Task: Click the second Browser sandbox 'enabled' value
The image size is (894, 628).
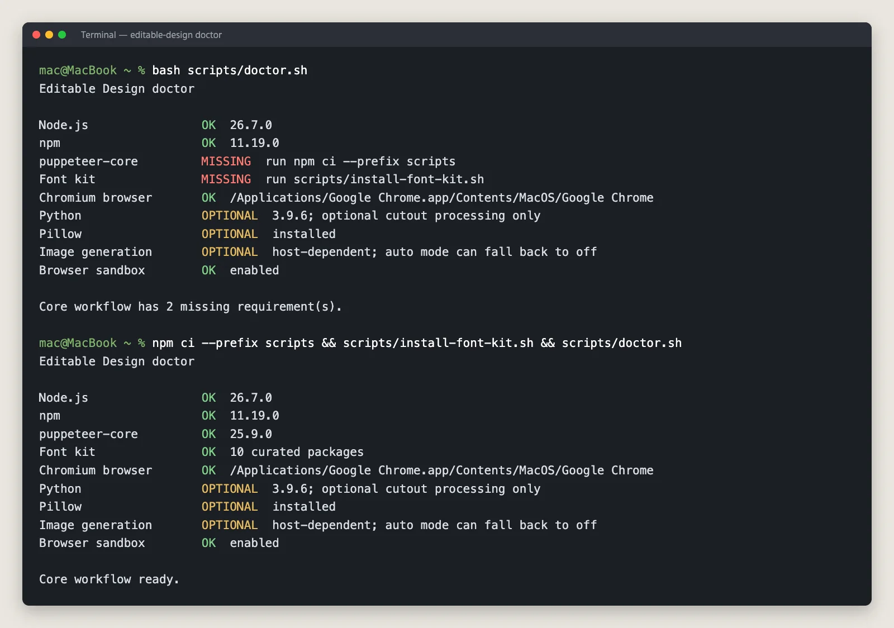Action: [x=254, y=543]
